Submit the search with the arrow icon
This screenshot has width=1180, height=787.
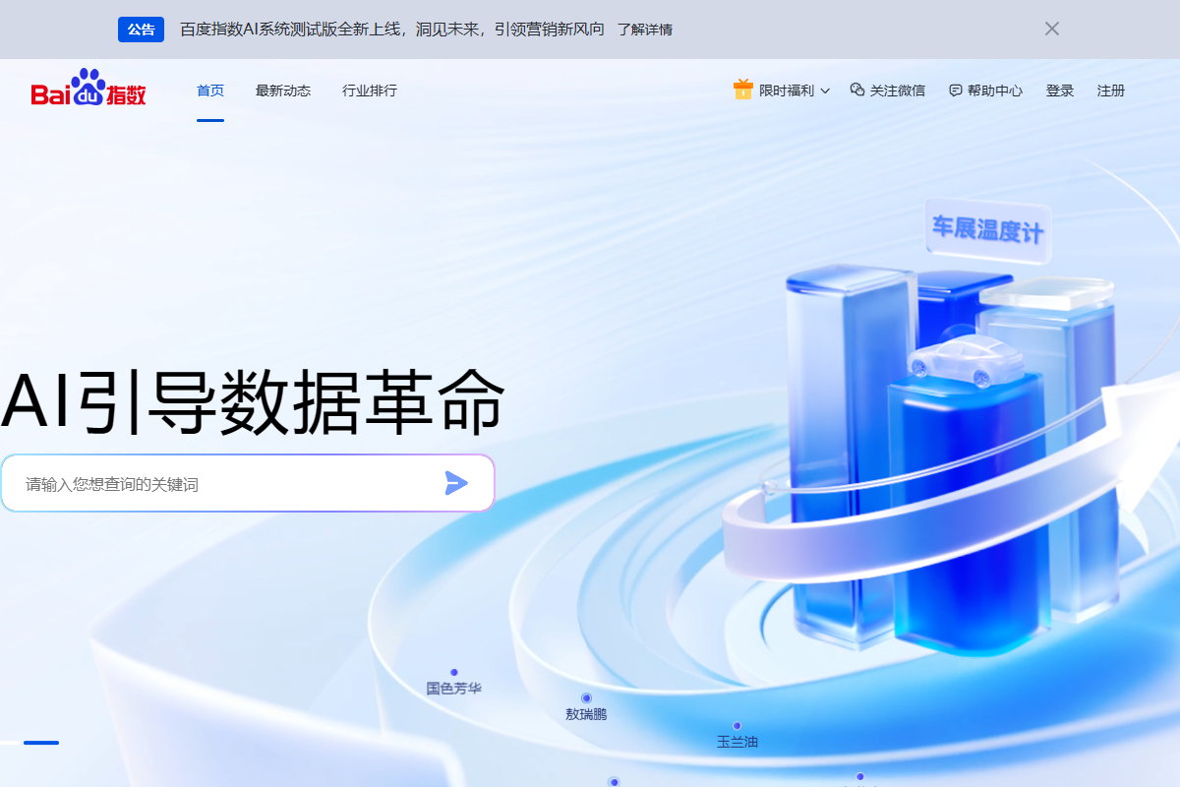click(455, 483)
